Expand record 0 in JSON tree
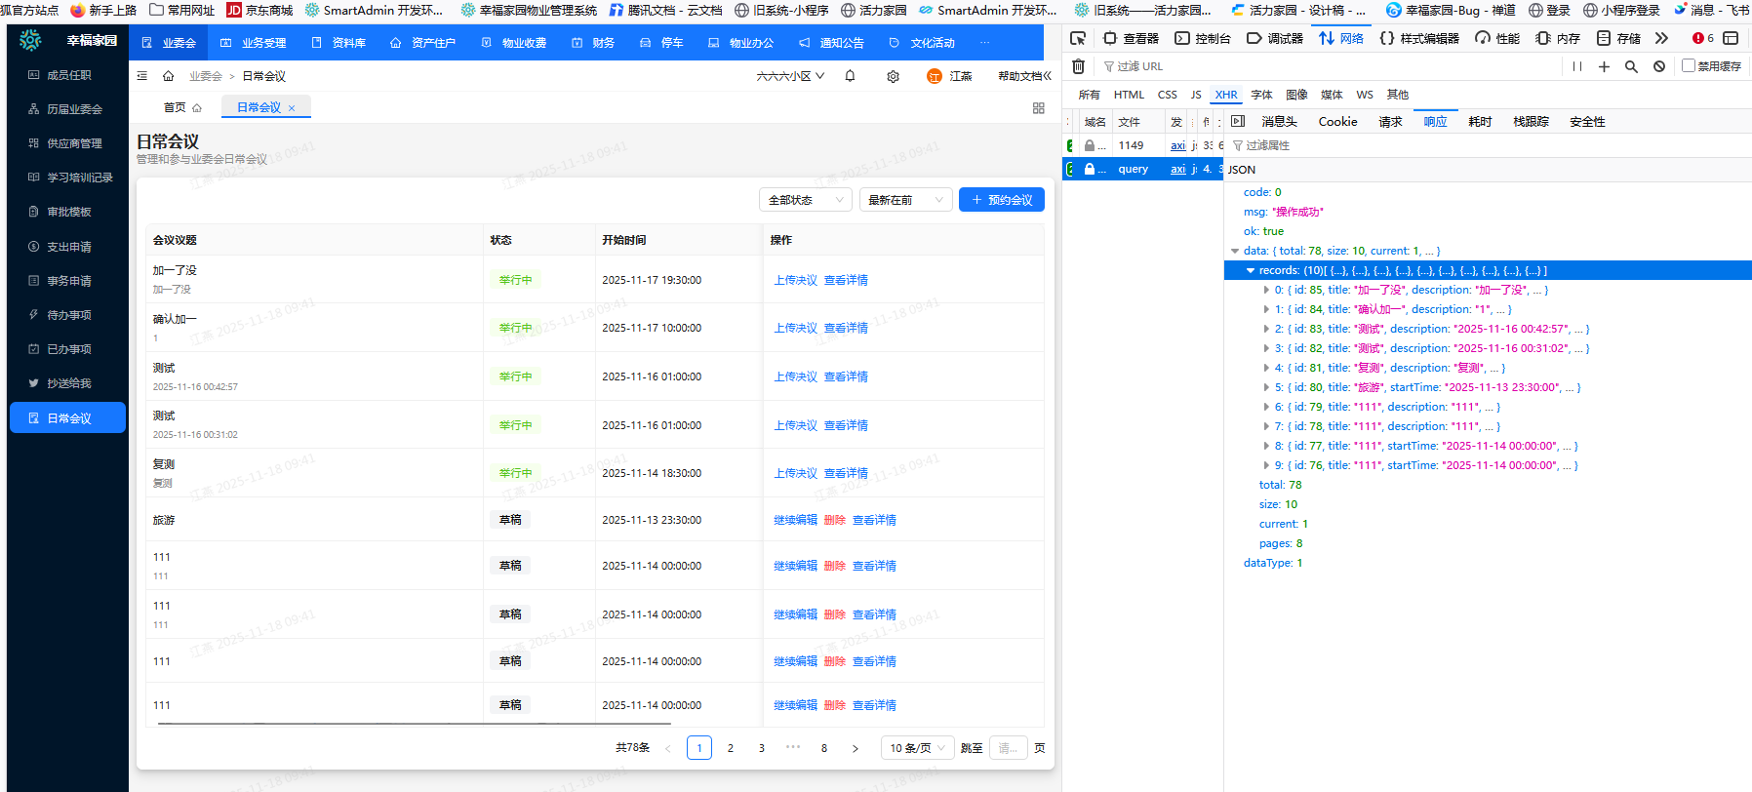The width and height of the screenshot is (1752, 792). [x=1266, y=290]
